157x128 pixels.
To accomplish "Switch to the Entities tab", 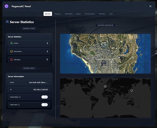I will click(x=102, y=14).
